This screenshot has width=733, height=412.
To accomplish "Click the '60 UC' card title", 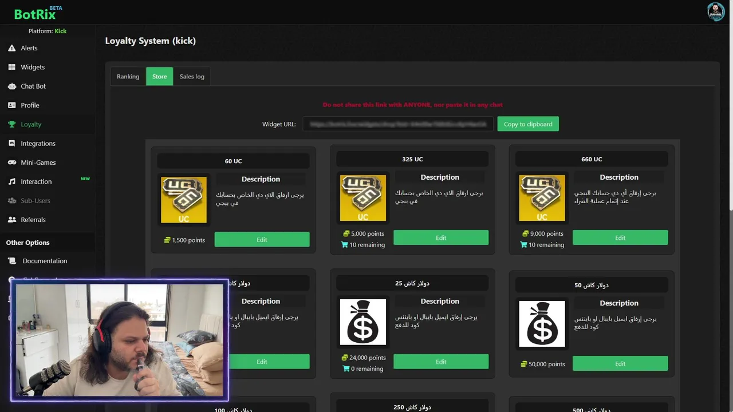I will (233, 161).
